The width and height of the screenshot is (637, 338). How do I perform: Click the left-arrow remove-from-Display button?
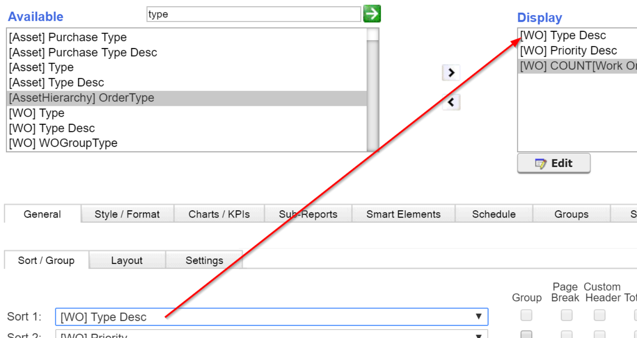click(x=451, y=102)
